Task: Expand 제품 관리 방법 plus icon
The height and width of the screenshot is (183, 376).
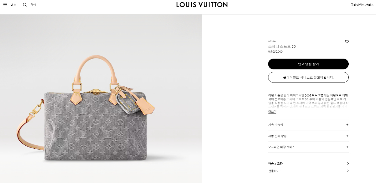Action: coord(347,136)
